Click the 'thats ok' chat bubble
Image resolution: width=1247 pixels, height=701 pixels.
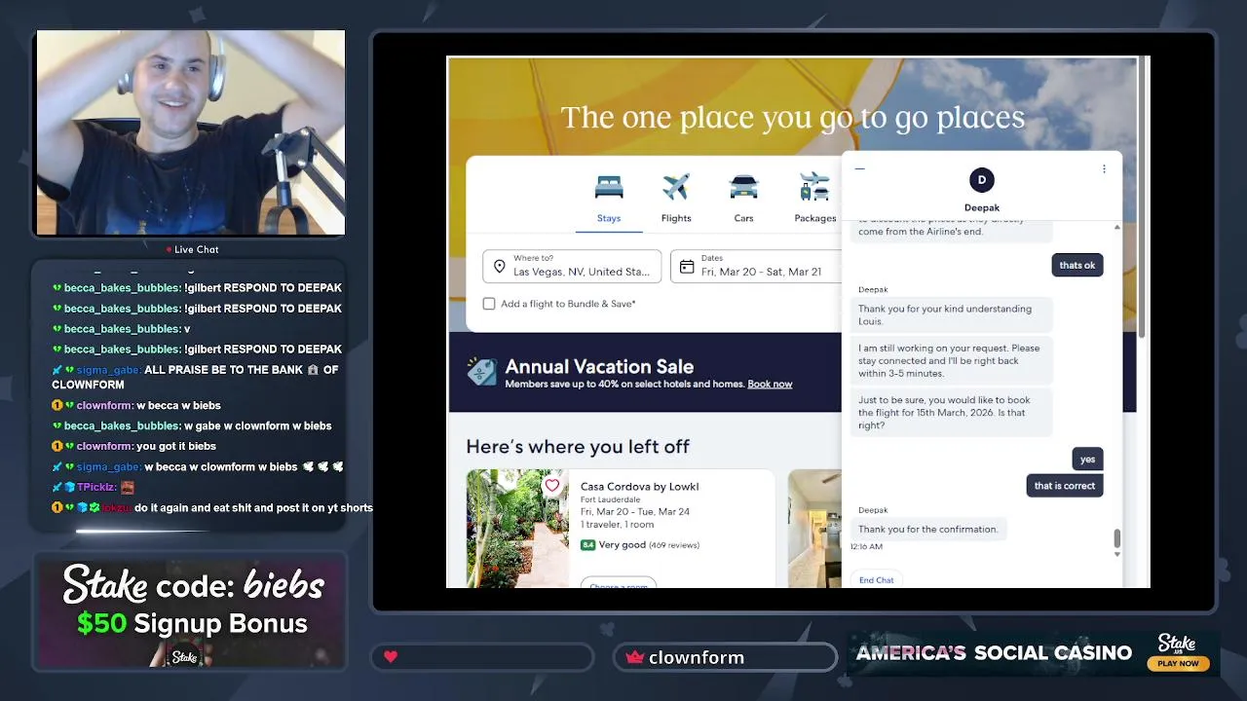(1077, 265)
